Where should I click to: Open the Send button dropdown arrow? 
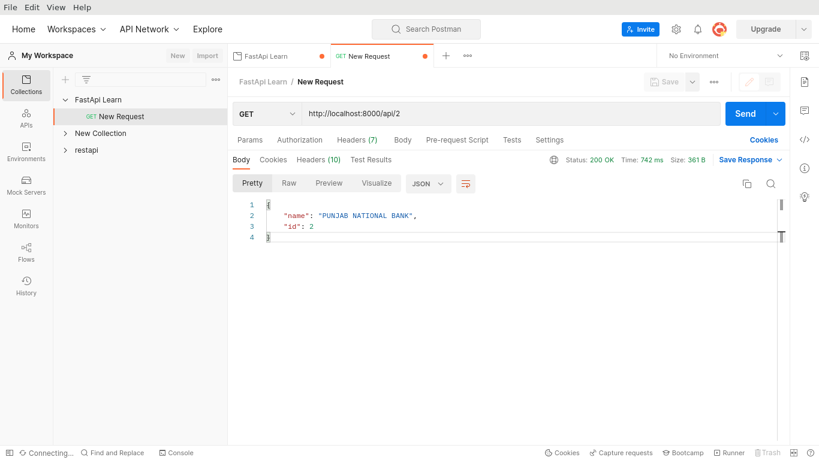776,114
